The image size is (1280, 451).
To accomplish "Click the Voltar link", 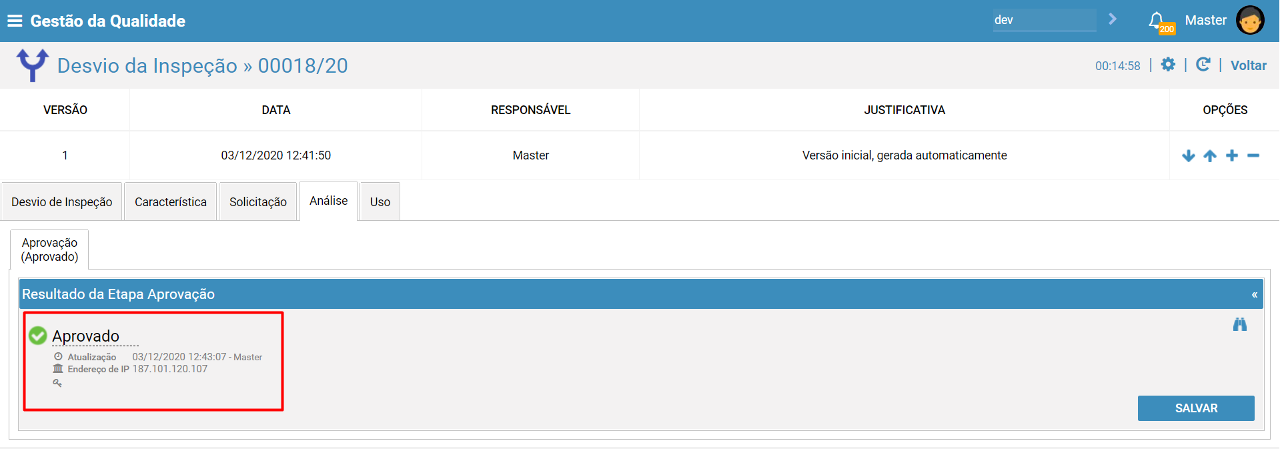I will [1248, 65].
